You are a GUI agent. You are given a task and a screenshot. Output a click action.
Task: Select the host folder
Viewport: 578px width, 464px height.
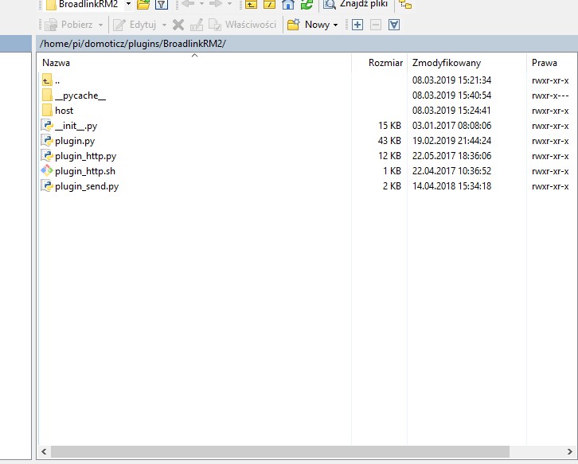pyautogui.click(x=306, y=111)
